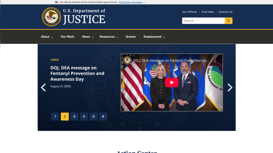Viewport: 273px width, 153px height.
Task: Click the US flag icon in banner
Action: (x=57, y=2)
